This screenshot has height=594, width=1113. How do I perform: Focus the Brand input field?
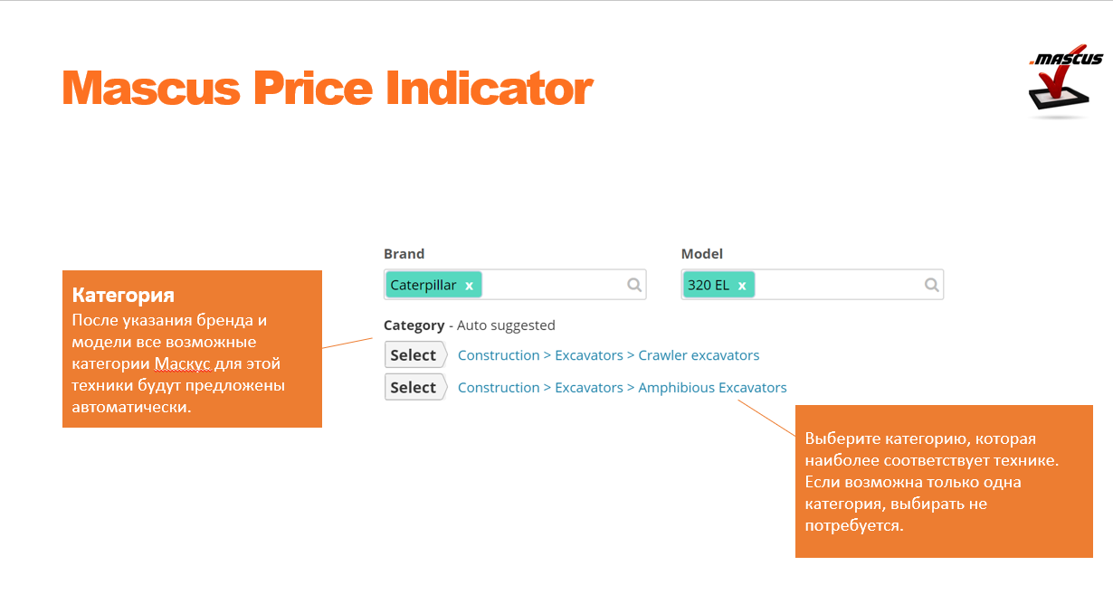554,285
